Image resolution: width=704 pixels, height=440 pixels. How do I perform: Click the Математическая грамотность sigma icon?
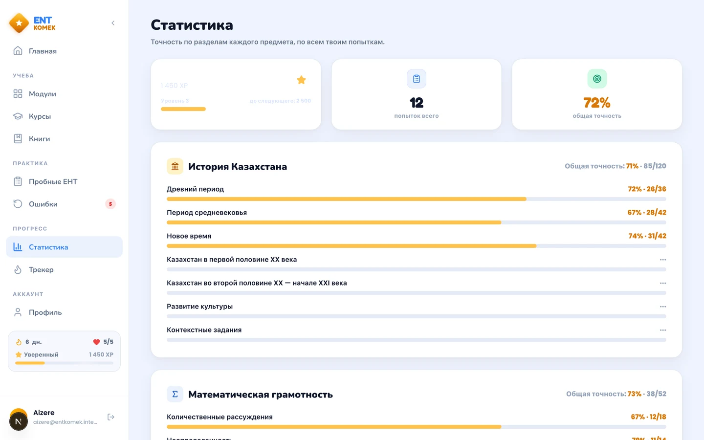[175, 394]
